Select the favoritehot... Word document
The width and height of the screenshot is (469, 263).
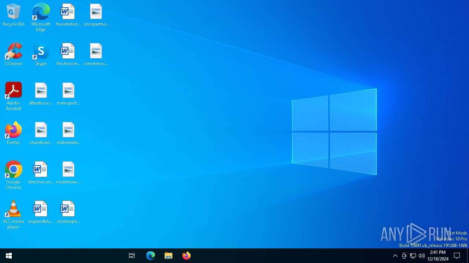pos(68,15)
